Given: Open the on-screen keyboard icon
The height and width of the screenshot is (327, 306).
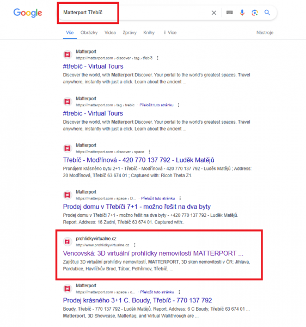Looking at the screenshot, I should click(229, 13).
